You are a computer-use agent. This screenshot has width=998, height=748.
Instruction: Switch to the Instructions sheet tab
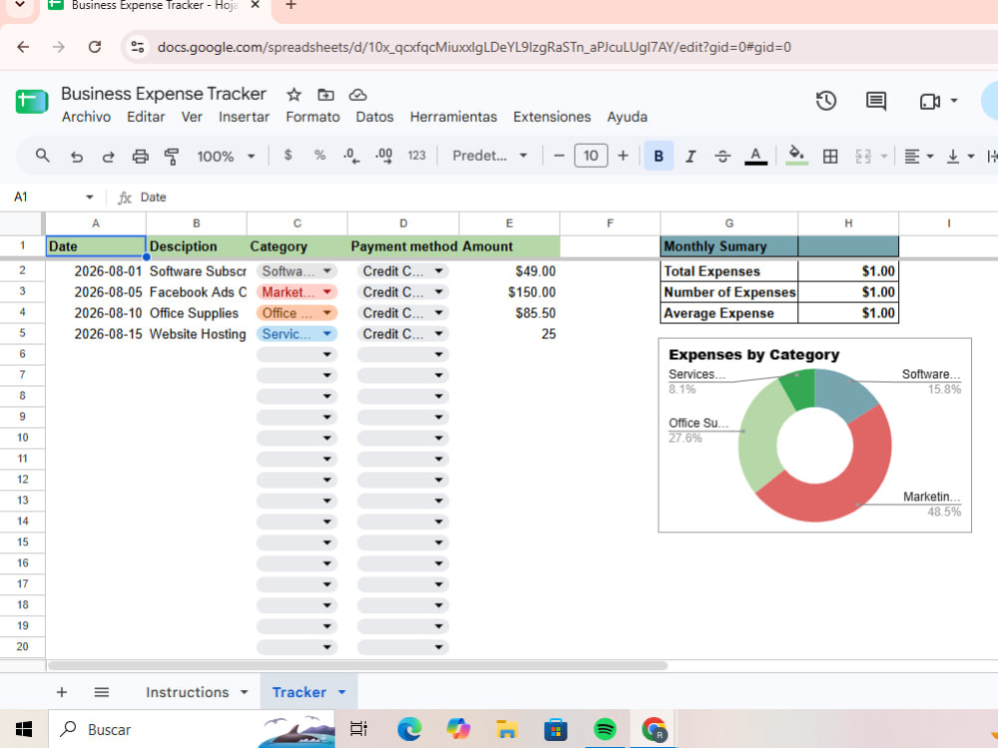coord(188,692)
